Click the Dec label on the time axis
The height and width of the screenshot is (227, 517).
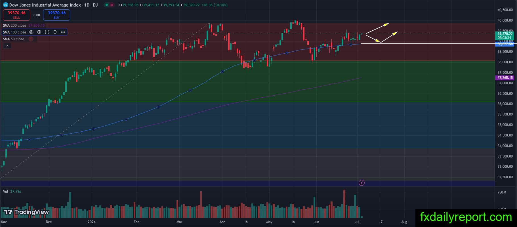(49, 222)
